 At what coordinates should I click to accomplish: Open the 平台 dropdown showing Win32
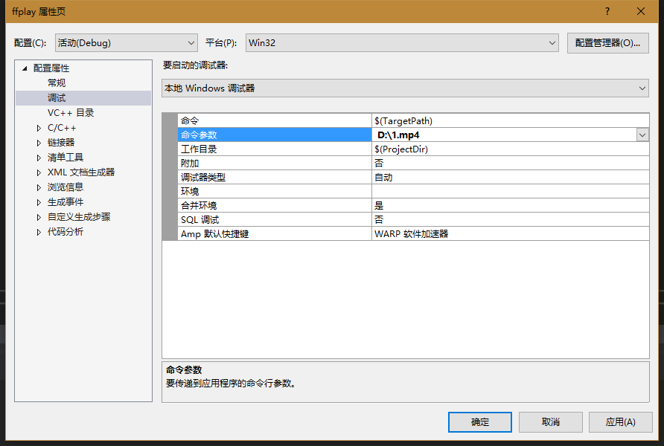click(x=552, y=43)
